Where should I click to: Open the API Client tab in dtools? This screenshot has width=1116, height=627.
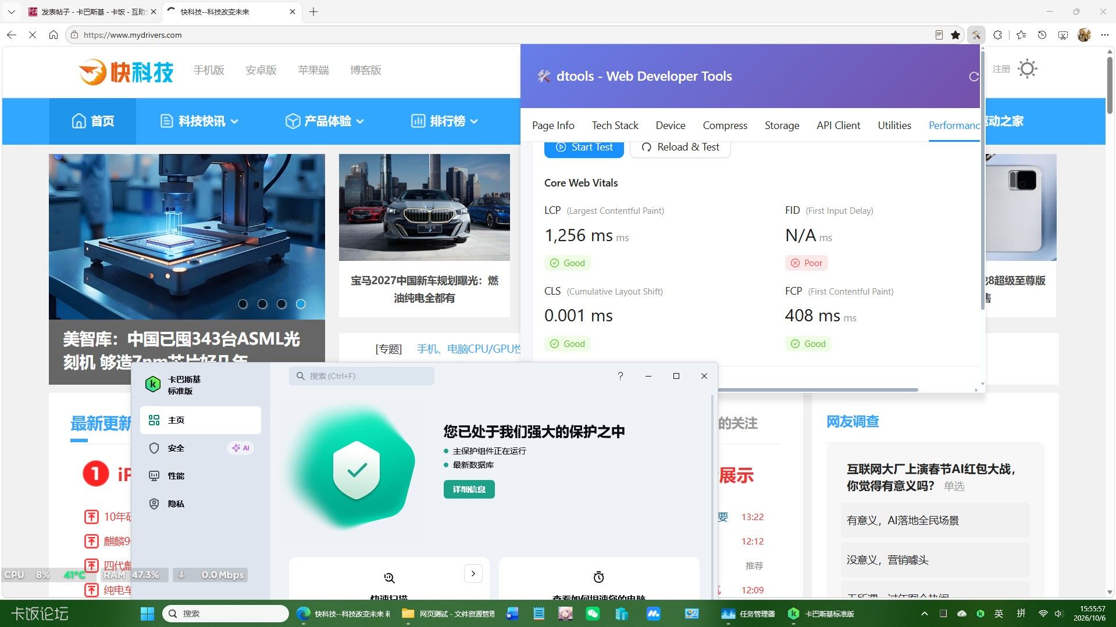pos(838,126)
